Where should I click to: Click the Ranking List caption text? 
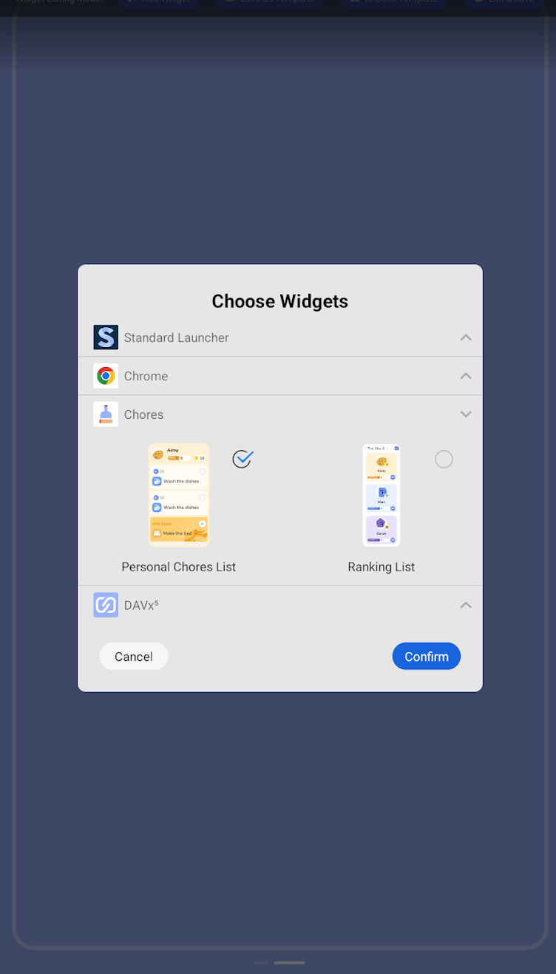382,567
